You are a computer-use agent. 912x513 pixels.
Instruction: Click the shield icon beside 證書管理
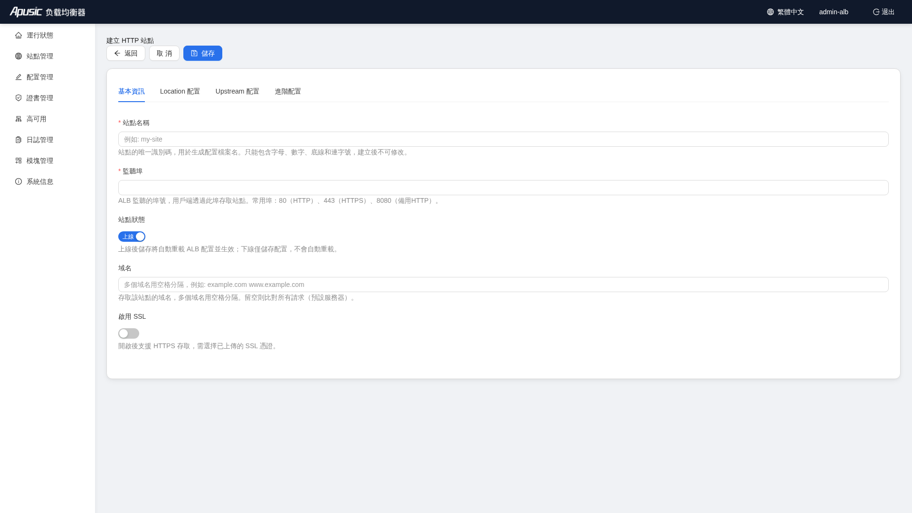(19, 98)
